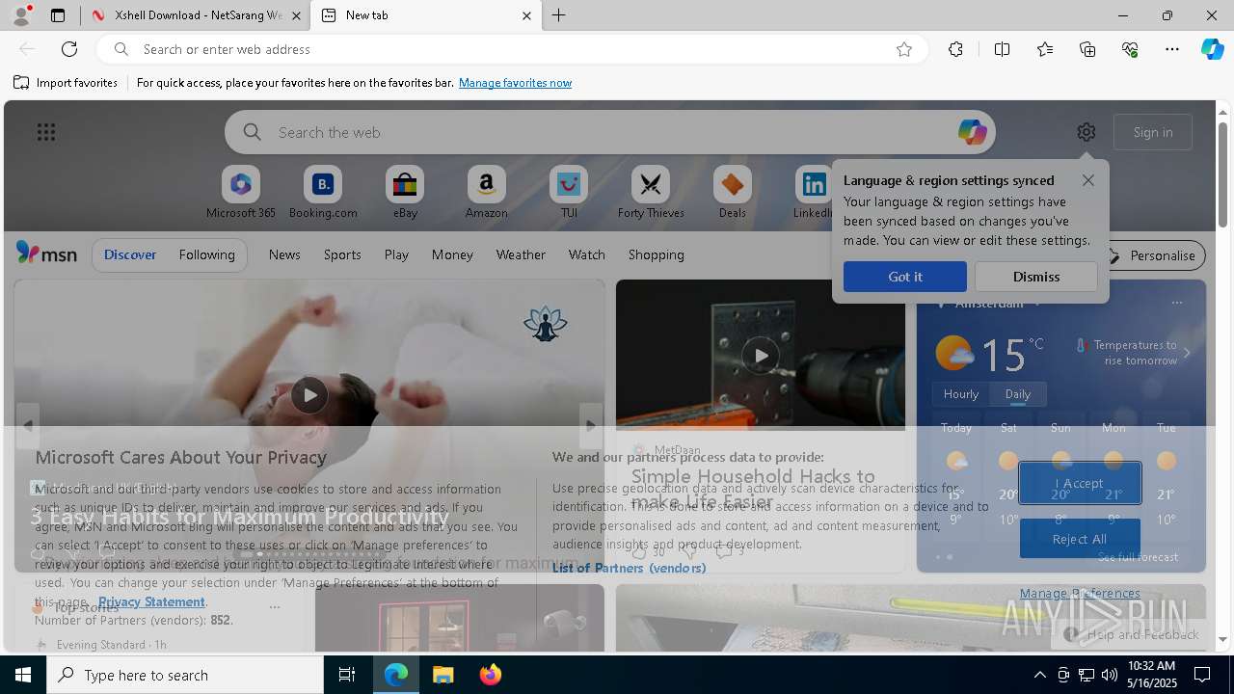Screen dimensions: 1234x694
Task: Click the Copilot icon in search box
Action: tap(972, 132)
